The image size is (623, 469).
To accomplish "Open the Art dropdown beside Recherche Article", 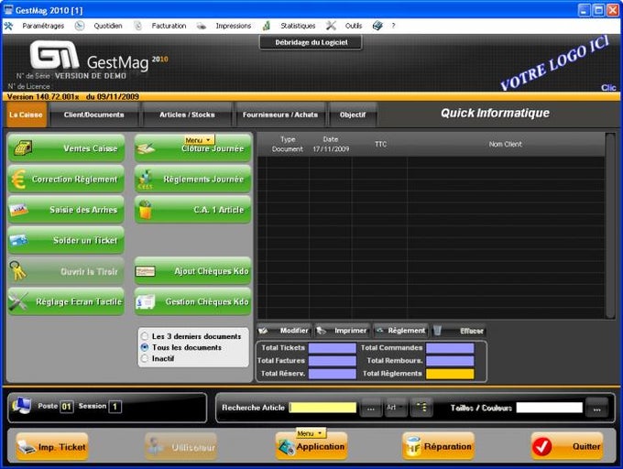I will [x=396, y=407].
